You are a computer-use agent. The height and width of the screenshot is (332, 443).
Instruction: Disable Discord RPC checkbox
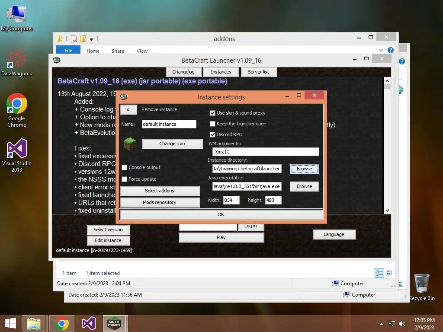[x=212, y=134]
